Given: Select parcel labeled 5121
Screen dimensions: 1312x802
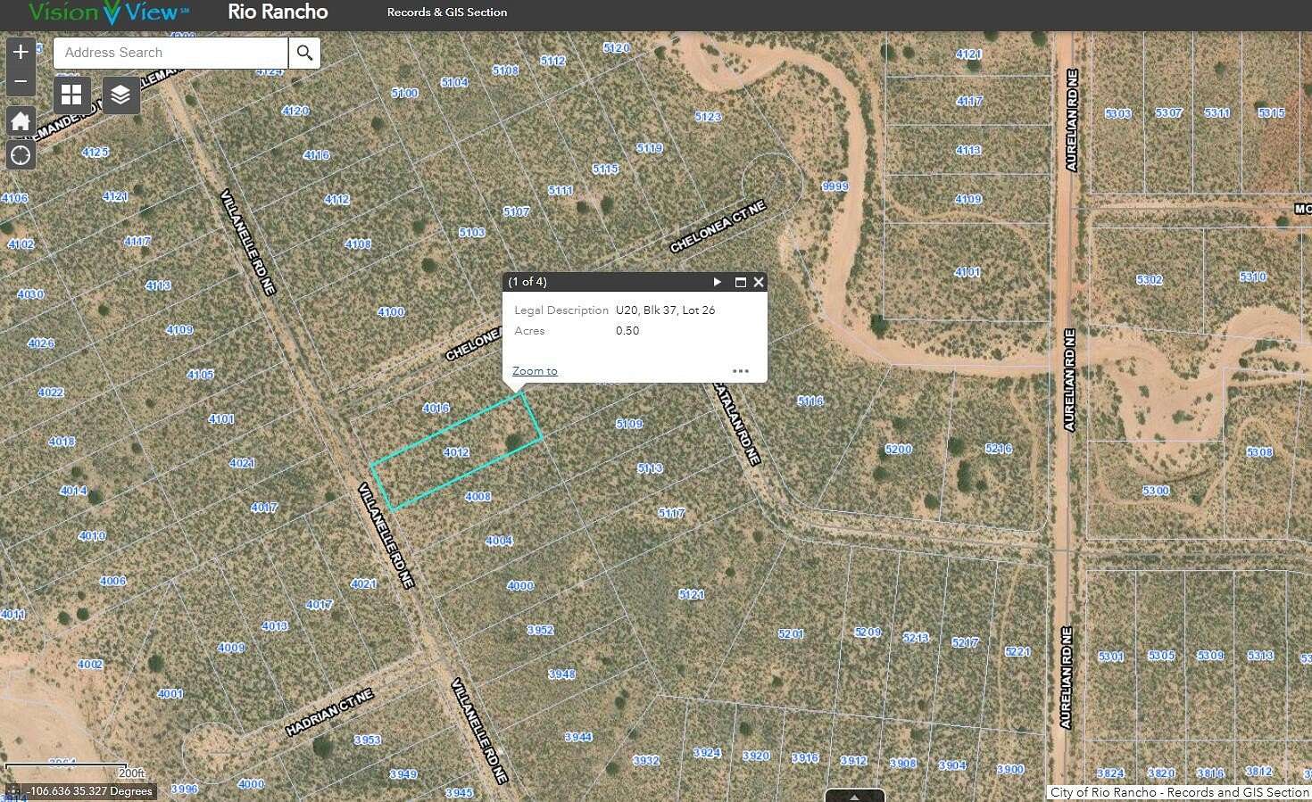Looking at the screenshot, I should 691,594.
